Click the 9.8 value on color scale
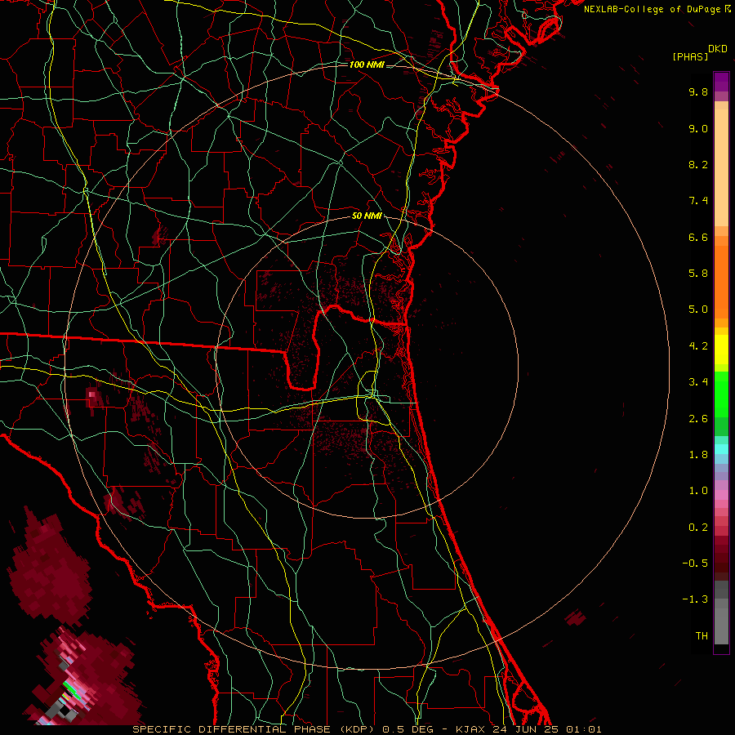735x735 pixels. coord(698,91)
